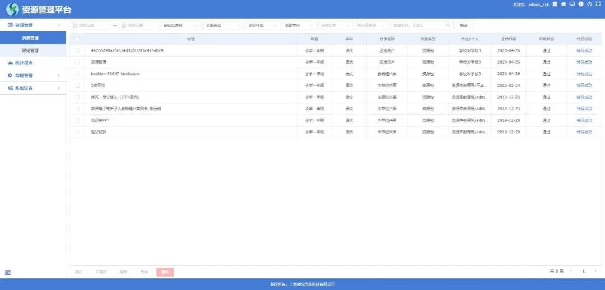Open the 统计报表 menu
605x290 pixels.
pyautogui.click(x=33, y=63)
